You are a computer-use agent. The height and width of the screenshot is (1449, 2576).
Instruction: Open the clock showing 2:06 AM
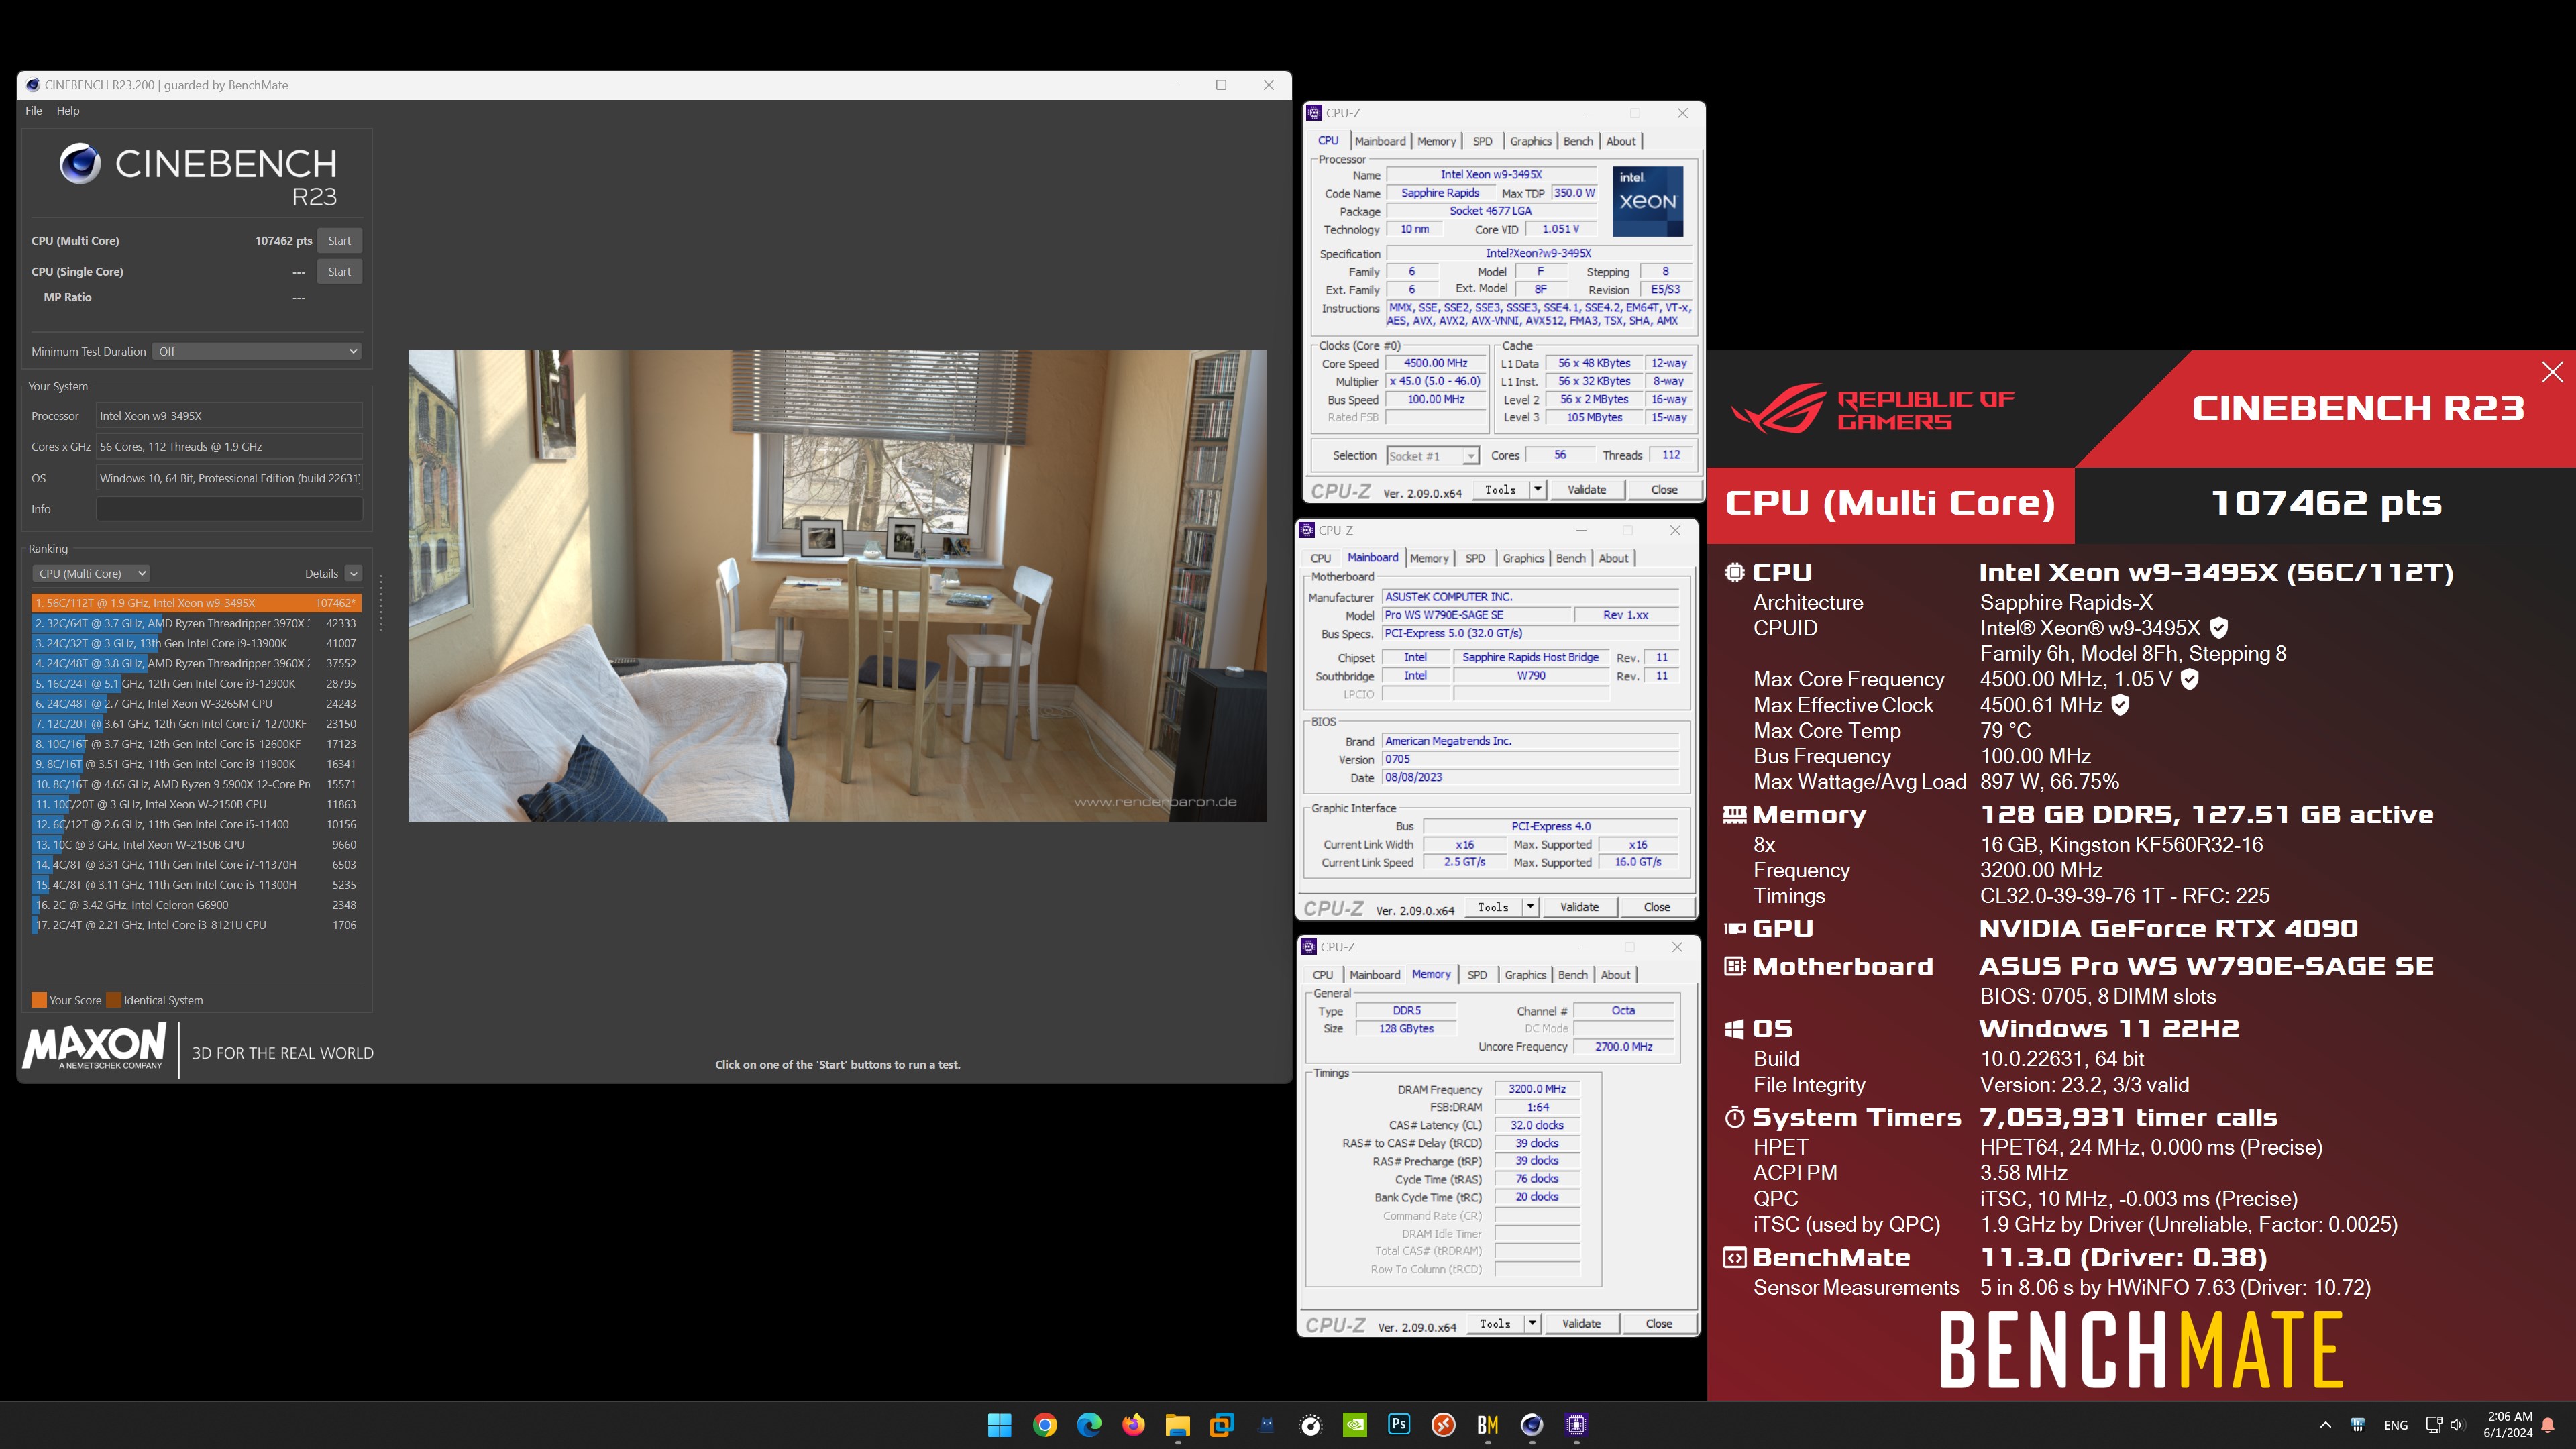coord(2509,1425)
